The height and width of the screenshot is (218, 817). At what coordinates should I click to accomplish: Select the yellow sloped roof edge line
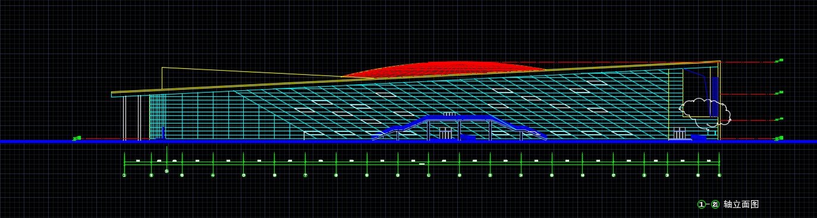pyautogui.click(x=416, y=77)
